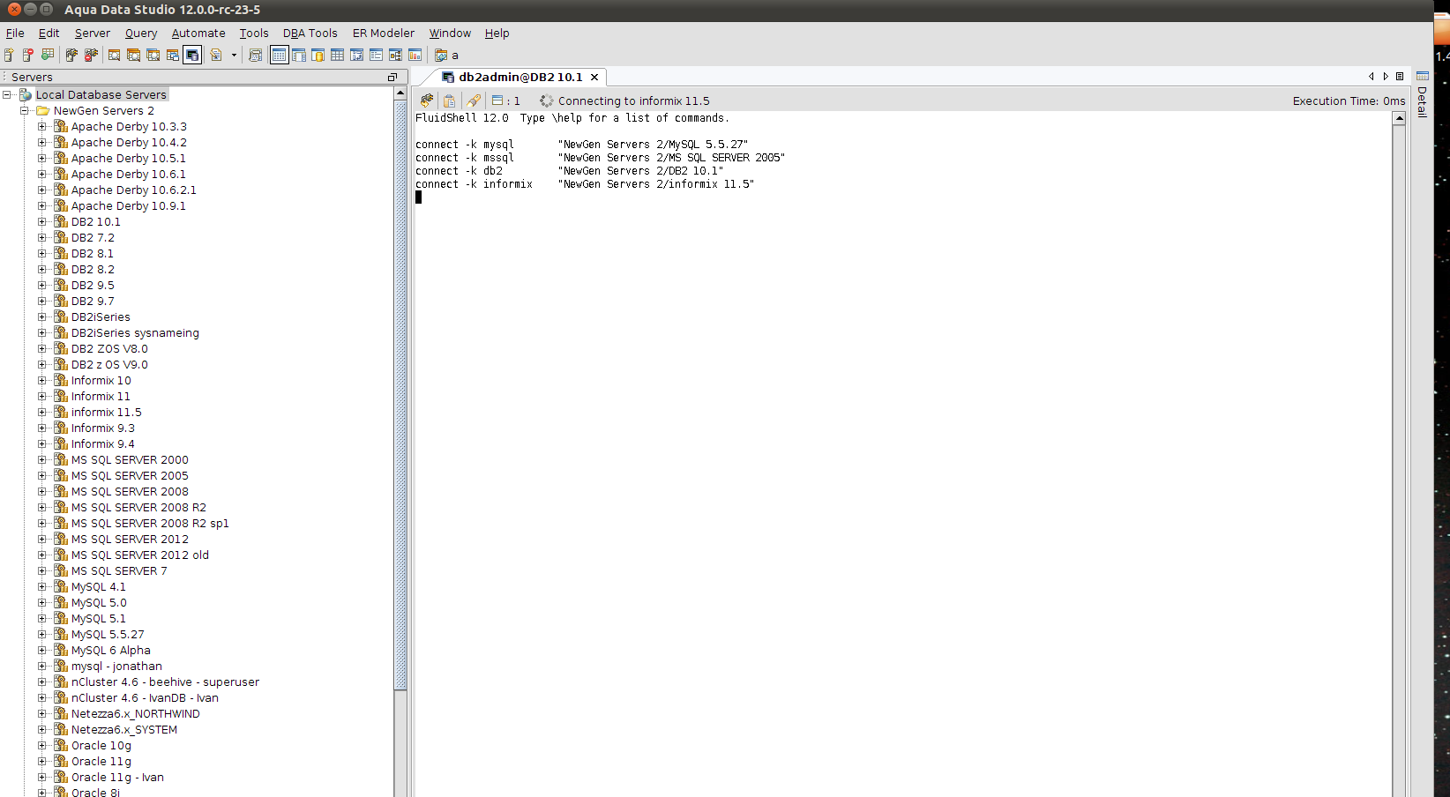Expand the Netezza6.x_SYSTEM node
Image resolution: width=1450 pixels, height=797 pixels.
pos(42,730)
